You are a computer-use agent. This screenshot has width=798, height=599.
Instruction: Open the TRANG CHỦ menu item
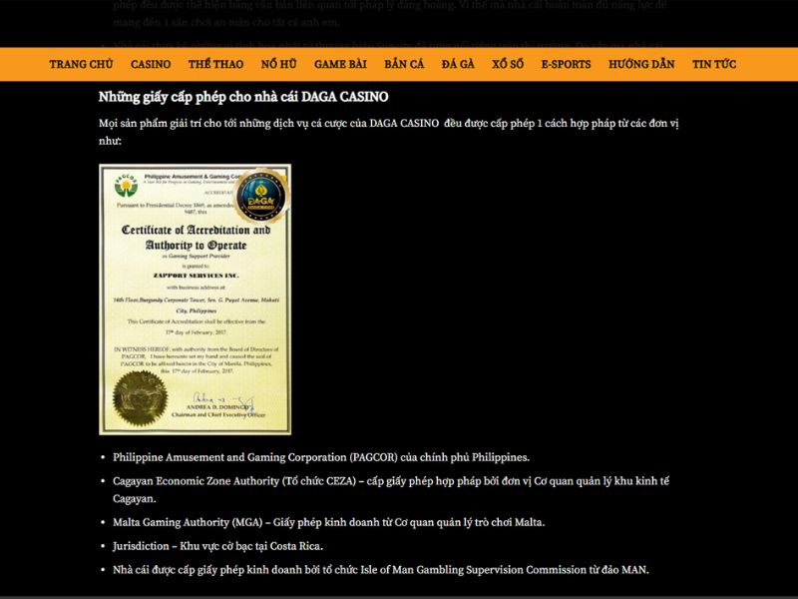(x=81, y=64)
